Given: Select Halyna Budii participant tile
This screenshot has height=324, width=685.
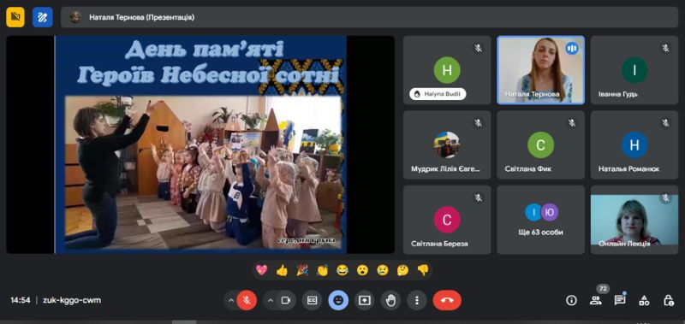Looking at the screenshot, I should pos(447,70).
